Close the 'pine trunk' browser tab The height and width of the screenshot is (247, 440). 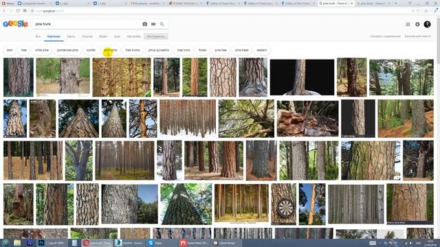pyautogui.click(x=351, y=3)
